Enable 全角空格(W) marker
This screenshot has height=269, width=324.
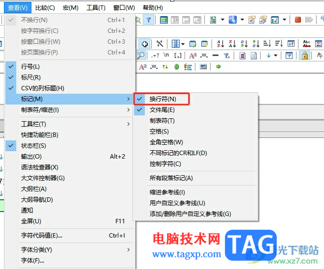pos(195,142)
